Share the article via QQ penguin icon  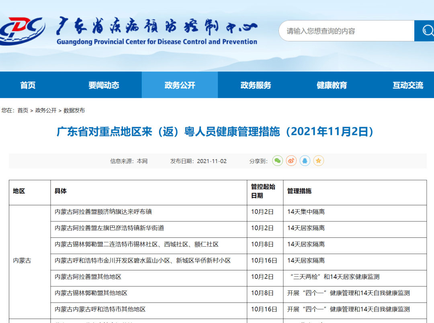pos(305,161)
